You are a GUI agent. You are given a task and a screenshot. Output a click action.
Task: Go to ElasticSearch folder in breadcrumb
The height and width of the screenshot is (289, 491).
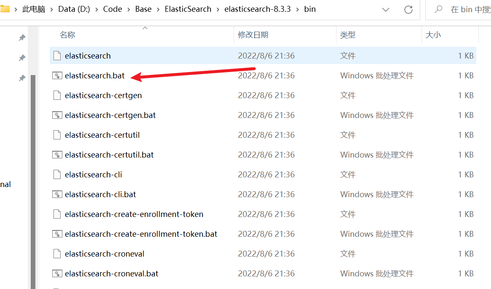pos(188,9)
